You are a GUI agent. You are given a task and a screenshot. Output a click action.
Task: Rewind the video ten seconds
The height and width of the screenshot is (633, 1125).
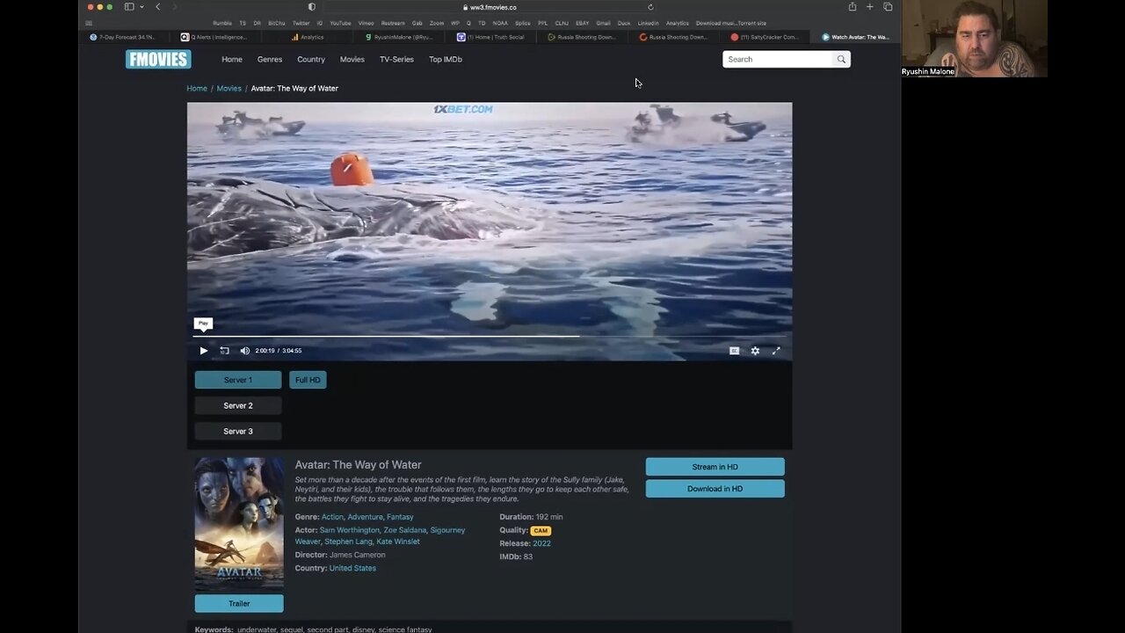224,351
